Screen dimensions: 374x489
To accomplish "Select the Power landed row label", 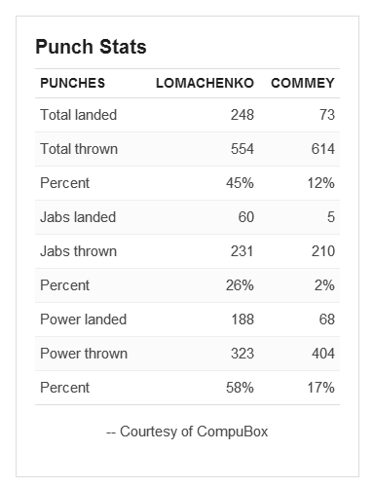I will [x=83, y=320].
